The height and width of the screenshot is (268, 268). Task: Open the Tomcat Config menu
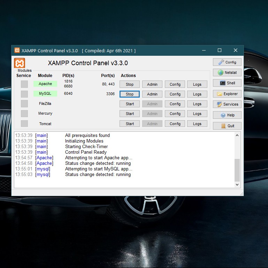[x=175, y=124]
